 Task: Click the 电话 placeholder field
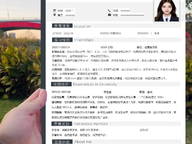(121, 11)
